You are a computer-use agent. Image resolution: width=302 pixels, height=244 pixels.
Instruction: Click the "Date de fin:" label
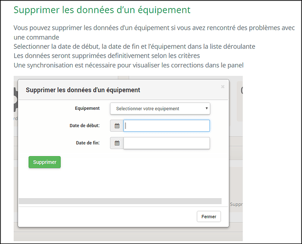click(88, 143)
